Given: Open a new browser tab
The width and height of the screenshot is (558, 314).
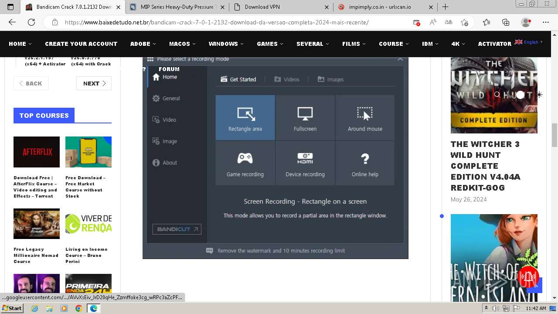Looking at the screenshot, I should [x=445, y=7].
